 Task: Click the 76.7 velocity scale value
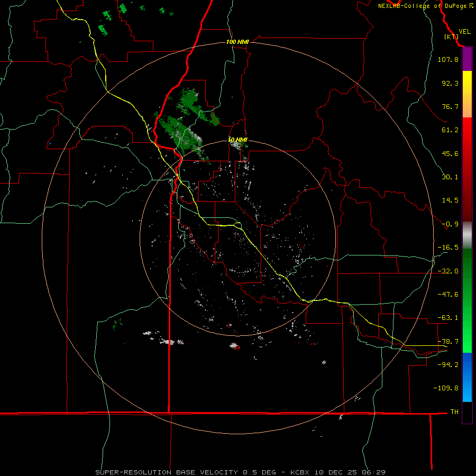(x=450, y=106)
